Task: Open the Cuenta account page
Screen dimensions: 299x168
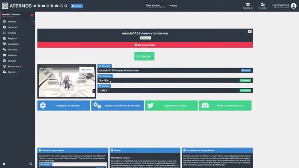Action: 263,6
